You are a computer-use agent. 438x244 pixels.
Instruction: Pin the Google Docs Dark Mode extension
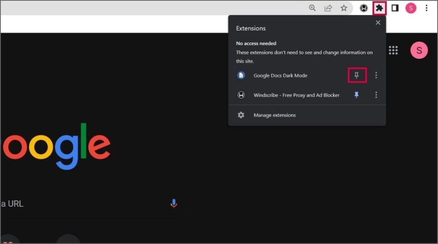357,75
